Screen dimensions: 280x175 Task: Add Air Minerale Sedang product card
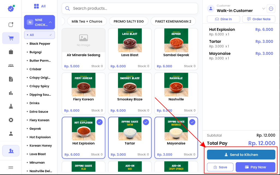tap(84, 49)
